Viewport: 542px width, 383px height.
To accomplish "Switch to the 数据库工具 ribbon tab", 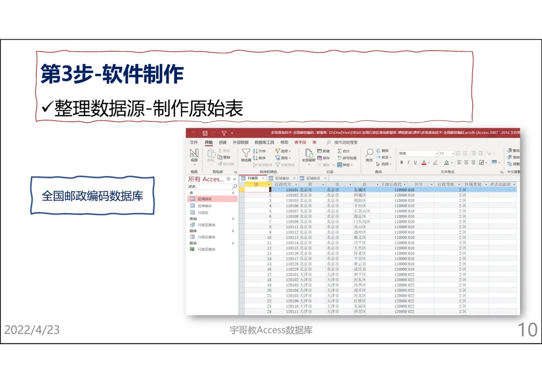I will point(264,142).
